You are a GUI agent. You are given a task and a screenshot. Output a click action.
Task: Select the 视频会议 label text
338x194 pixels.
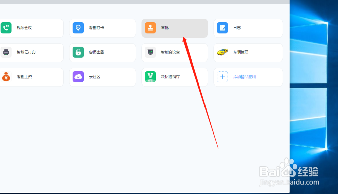pos(24,28)
